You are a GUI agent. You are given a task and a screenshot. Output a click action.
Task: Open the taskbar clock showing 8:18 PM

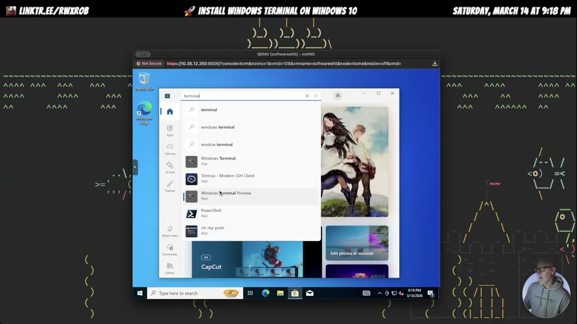(414, 293)
